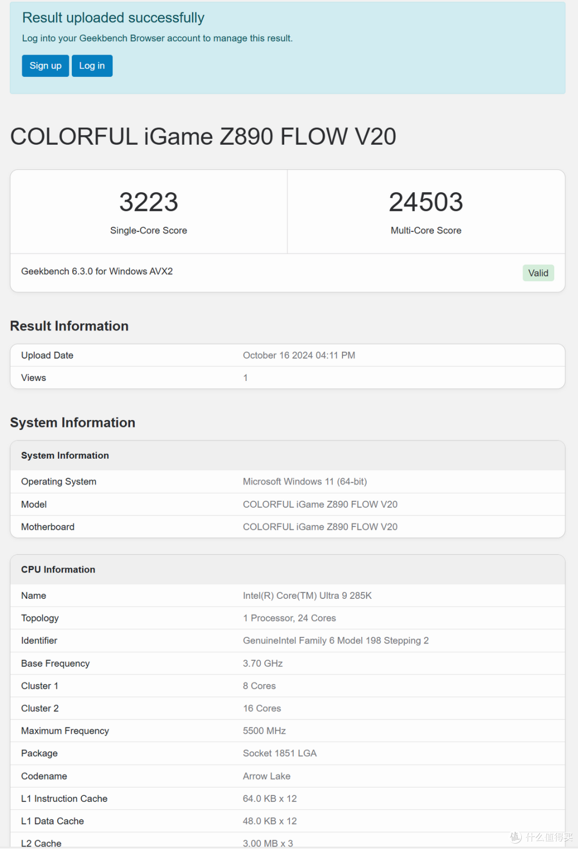Select the Topology row label
Image resolution: width=578 pixels, height=849 pixels.
40,618
